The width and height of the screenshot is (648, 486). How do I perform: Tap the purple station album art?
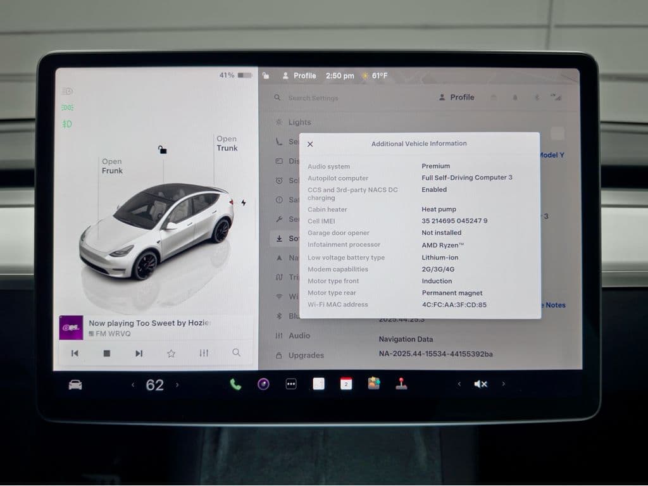(x=71, y=327)
